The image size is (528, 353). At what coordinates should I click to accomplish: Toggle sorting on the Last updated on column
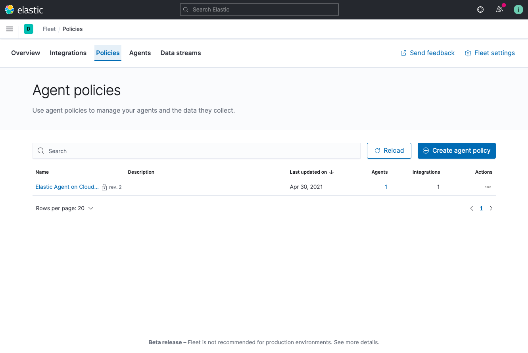pos(311,172)
